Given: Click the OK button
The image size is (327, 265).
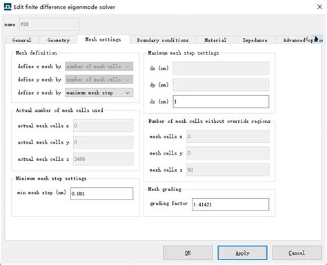Looking at the screenshot, I should coord(188,253).
